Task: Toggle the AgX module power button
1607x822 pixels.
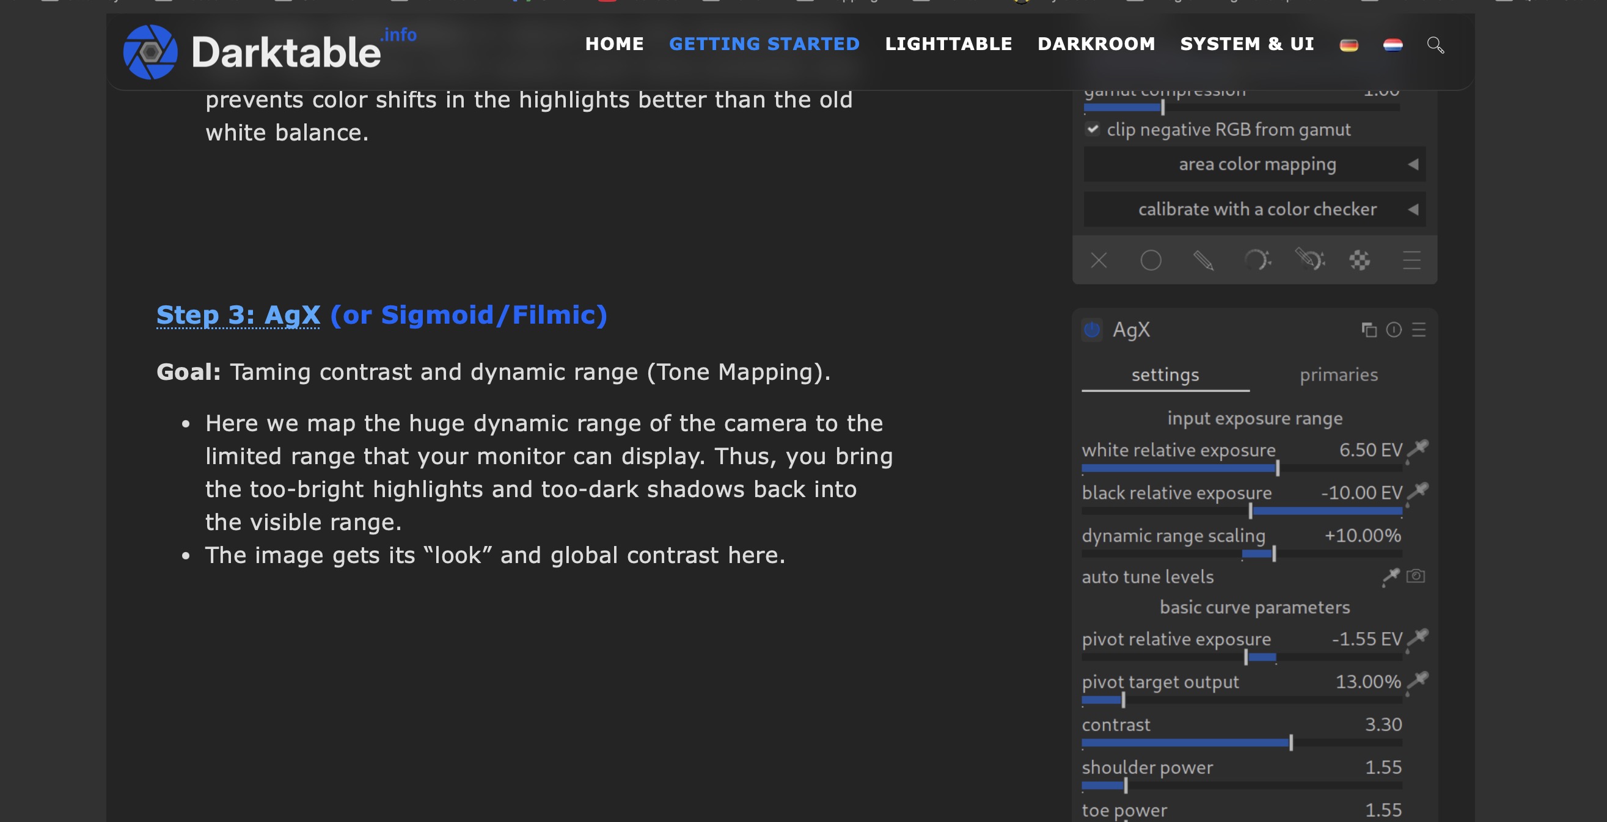Action: pos(1092,330)
